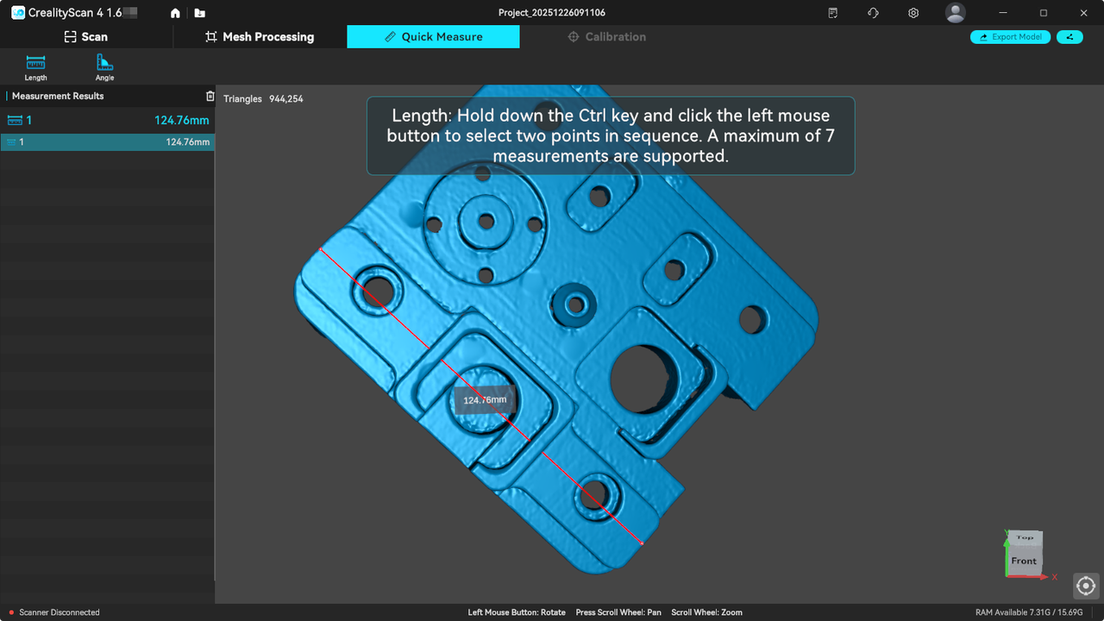The height and width of the screenshot is (621, 1104).
Task: Open the project folder icon
Action: pos(200,13)
